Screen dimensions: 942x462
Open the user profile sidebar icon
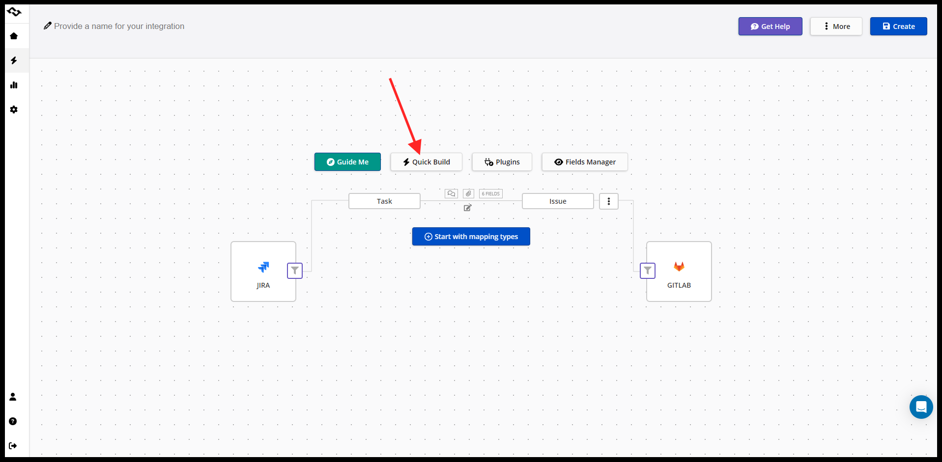[x=13, y=397]
